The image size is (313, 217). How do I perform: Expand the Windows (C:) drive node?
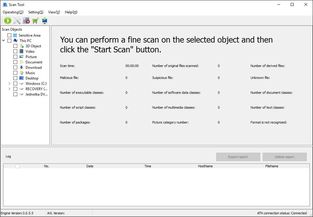[10, 84]
